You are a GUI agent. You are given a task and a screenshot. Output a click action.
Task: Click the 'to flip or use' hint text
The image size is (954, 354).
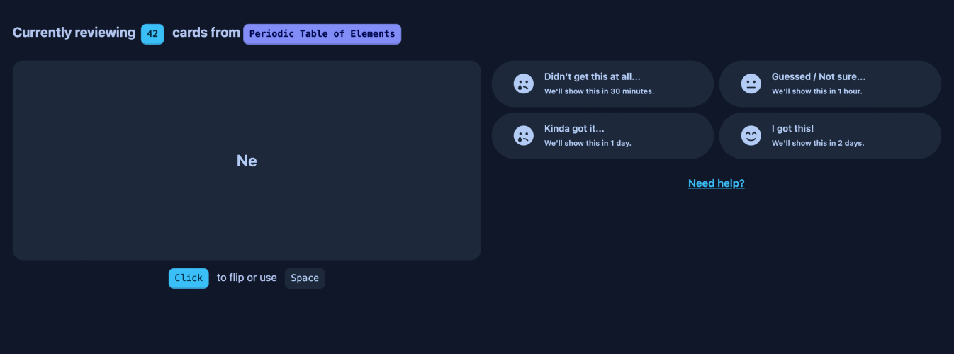pyautogui.click(x=247, y=278)
